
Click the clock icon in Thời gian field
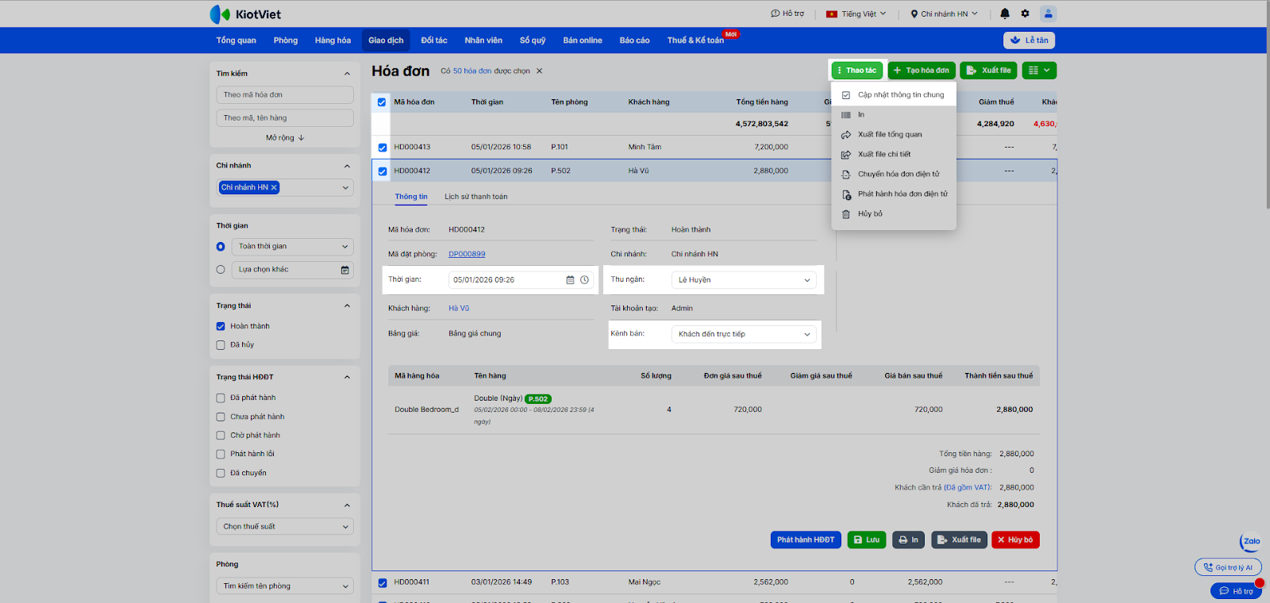(x=584, y=280)
